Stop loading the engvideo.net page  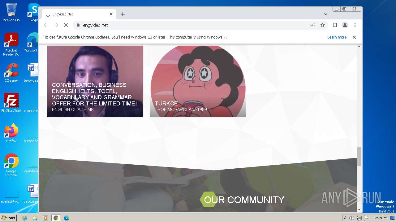tap(66, 25)
